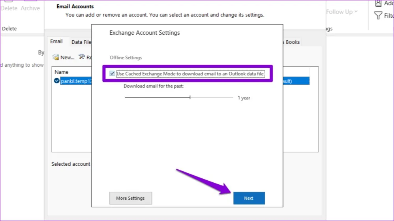Click the Filter Email funnel icon
Image resolution: width=394 pixels, height=221 pixels.
click(378, 16)
